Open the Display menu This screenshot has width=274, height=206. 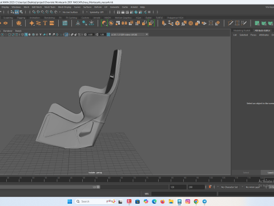point(5,7)
